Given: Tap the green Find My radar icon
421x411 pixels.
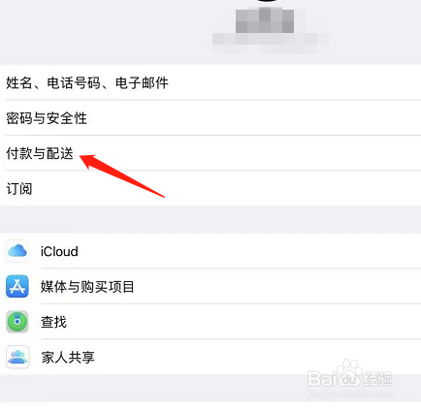Looking at the screenshot, I should 17,322.
